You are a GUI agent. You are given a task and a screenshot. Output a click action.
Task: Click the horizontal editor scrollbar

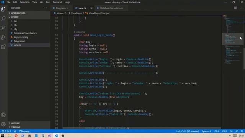coord(142,128)
